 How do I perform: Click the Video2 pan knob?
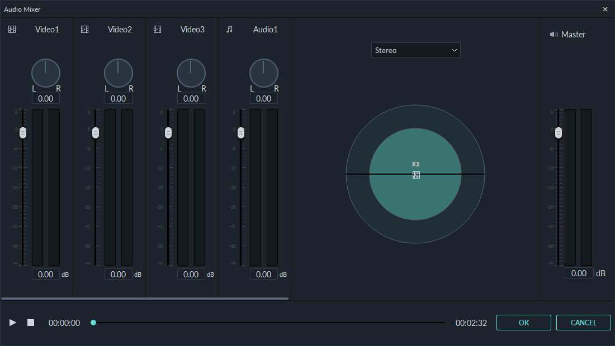(119, 73)
